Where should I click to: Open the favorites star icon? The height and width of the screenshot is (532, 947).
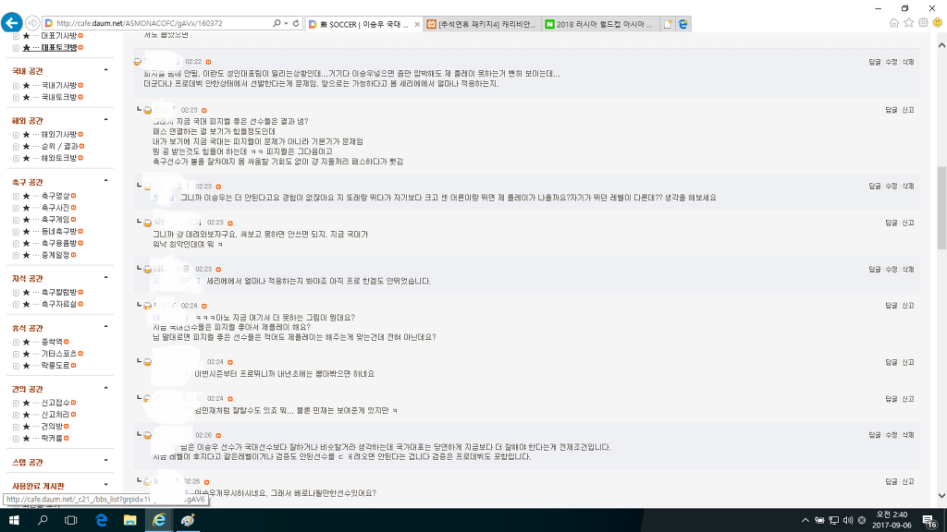click(x=908, y=23)
